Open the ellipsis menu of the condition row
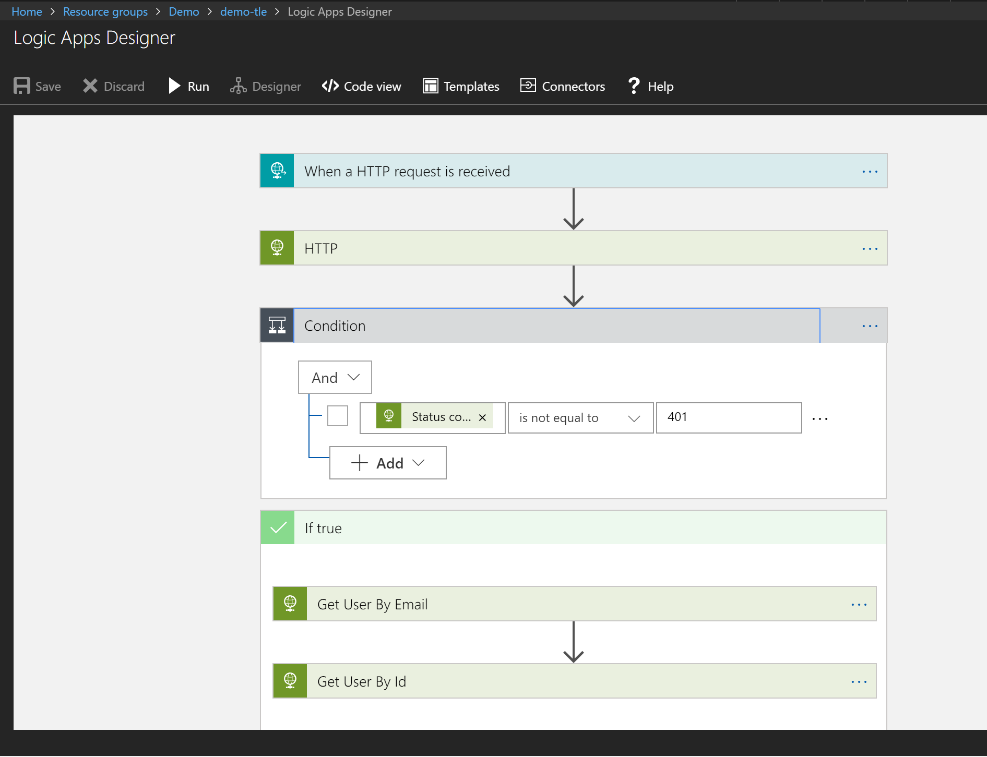Screen dimensions: 987x757 (820, 418)
